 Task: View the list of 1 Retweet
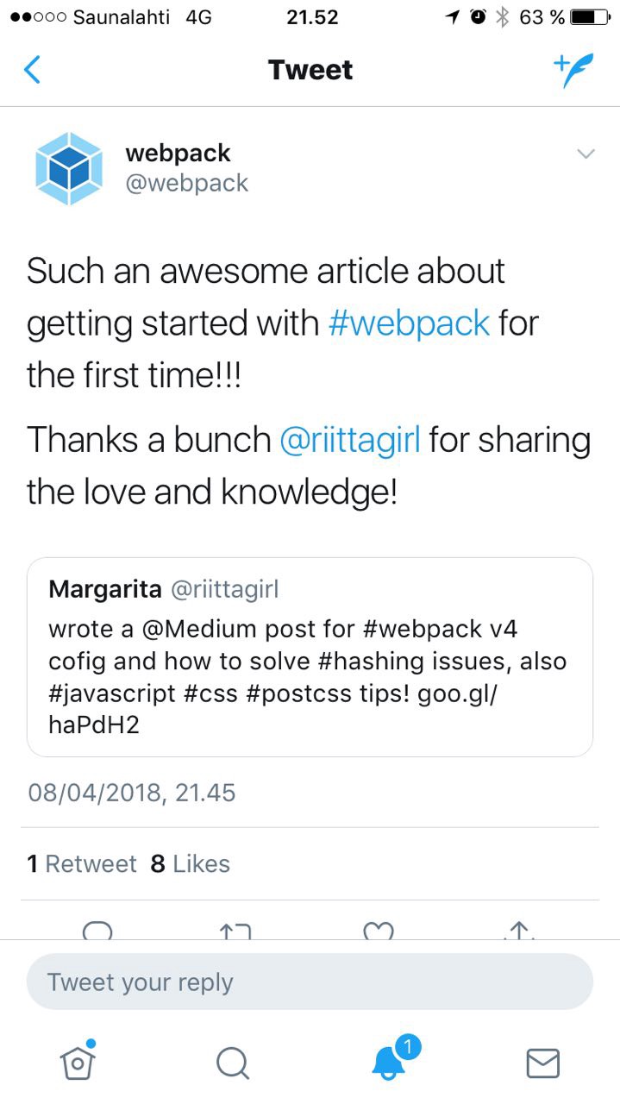[x=82, y=863]
